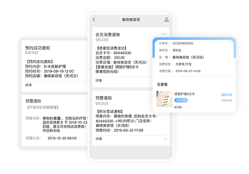This screenshot has width=249, height=174.
Task: Open 详情 under 会员消费通知
Action: (x=99, y=81)
